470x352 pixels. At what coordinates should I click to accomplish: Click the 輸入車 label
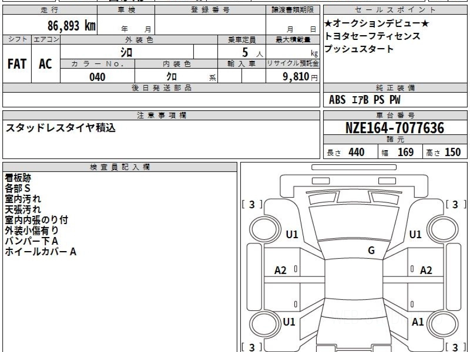point(242,64)
